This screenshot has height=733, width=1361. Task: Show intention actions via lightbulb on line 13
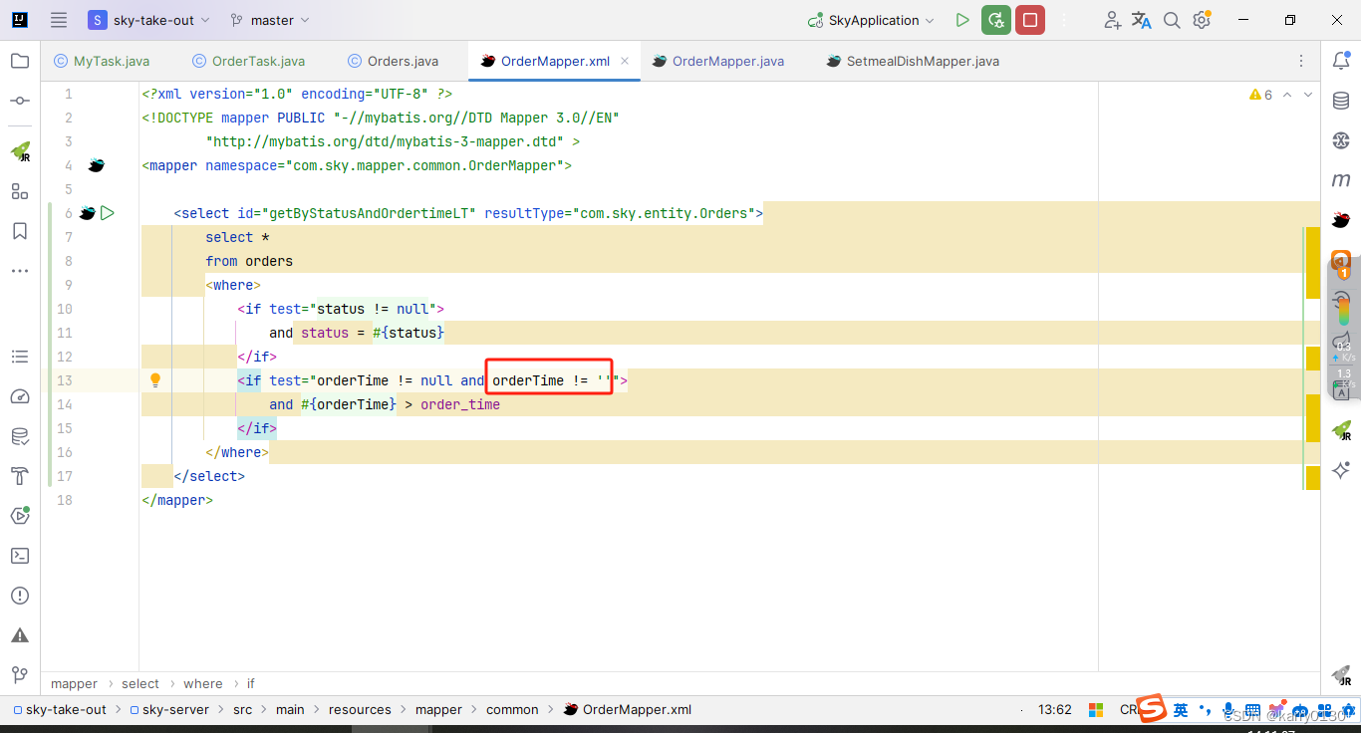click(x=155, y=379)
